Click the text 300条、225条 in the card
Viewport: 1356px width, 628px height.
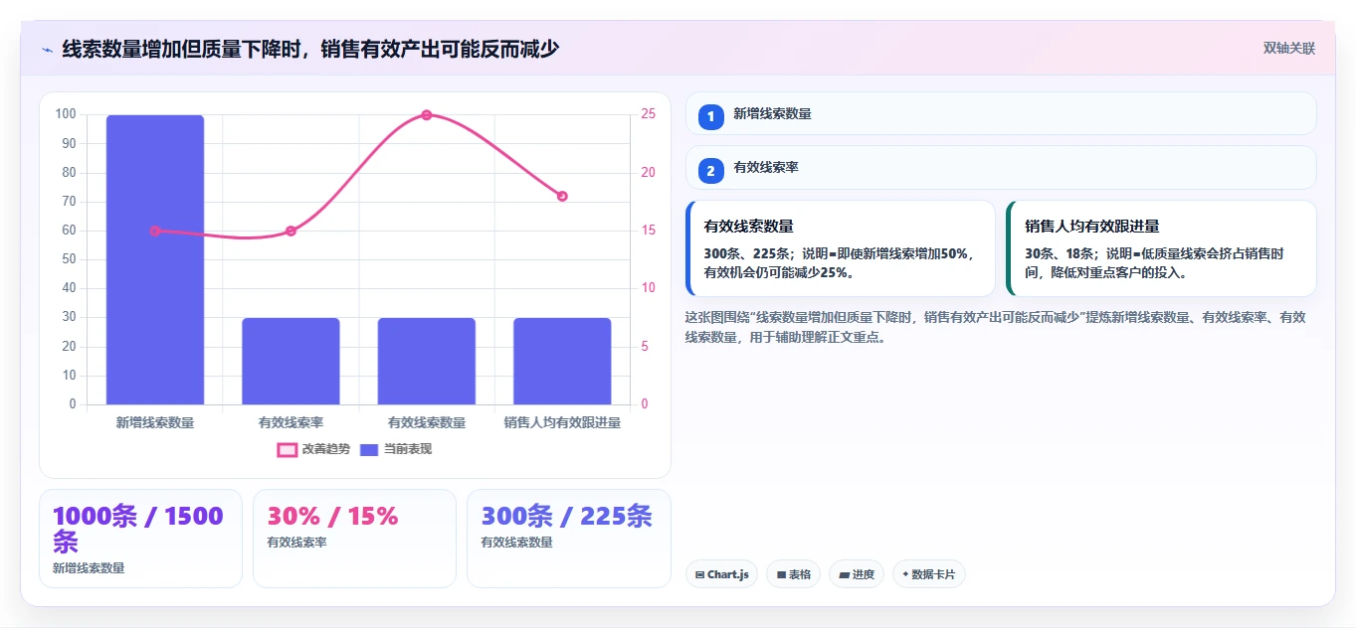point(746,253)
